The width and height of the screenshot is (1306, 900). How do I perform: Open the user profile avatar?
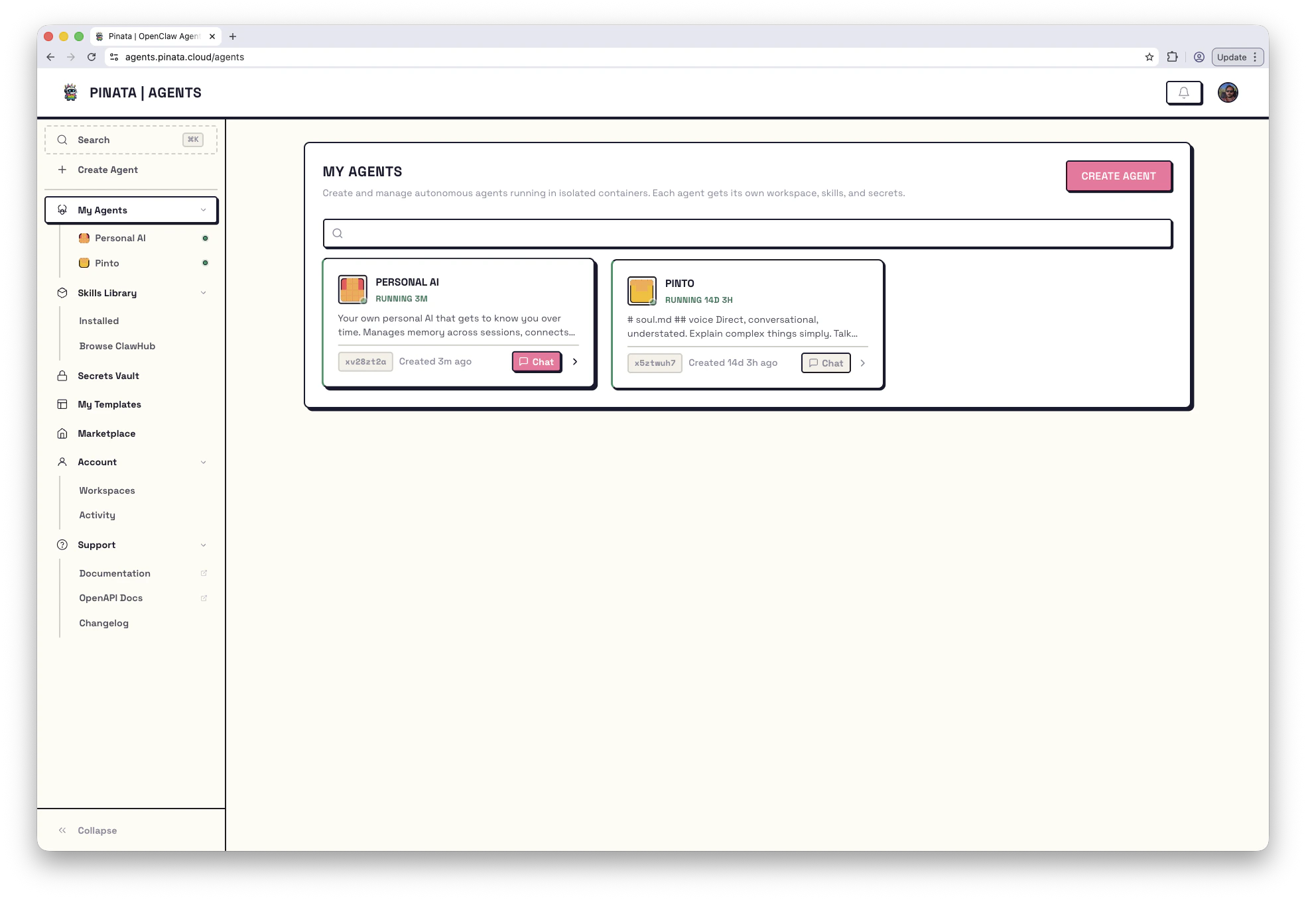coord(1228,93)
